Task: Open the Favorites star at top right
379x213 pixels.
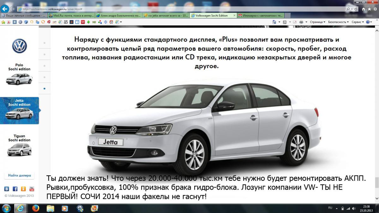Action: pos(370,9)
